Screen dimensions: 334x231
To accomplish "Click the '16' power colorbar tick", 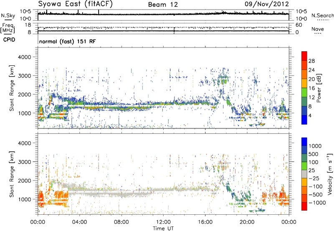I will pos(311,88).
